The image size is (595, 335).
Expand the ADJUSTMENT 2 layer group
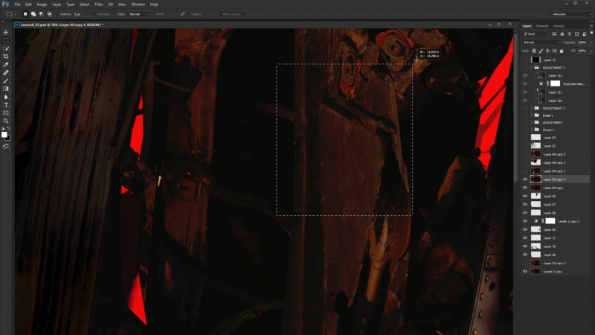pos(533,109)
